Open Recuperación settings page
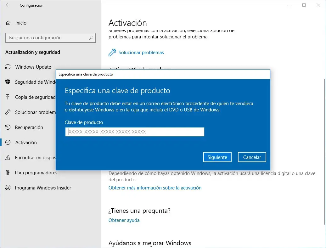The width and height of the screenshot is (326, 248). click(29, 127)
